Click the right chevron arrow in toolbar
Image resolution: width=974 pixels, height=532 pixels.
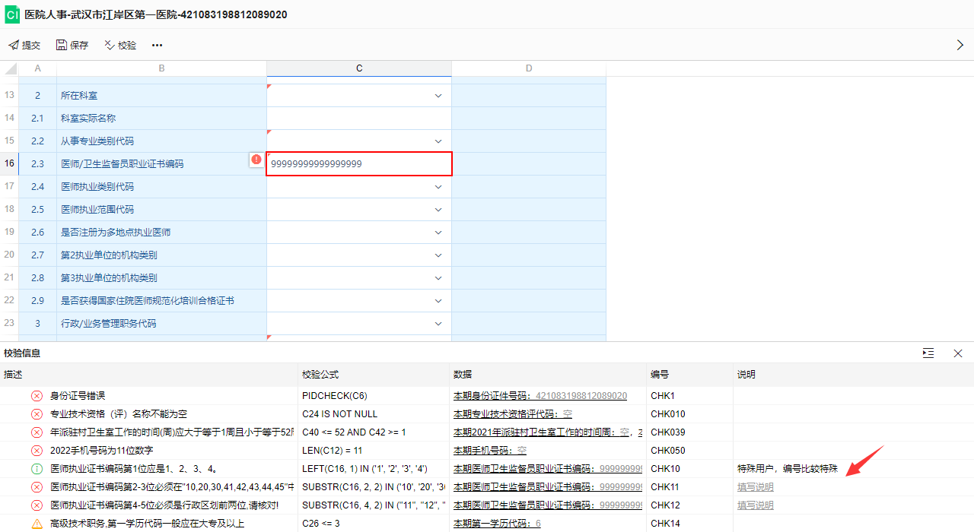[960, 46]
